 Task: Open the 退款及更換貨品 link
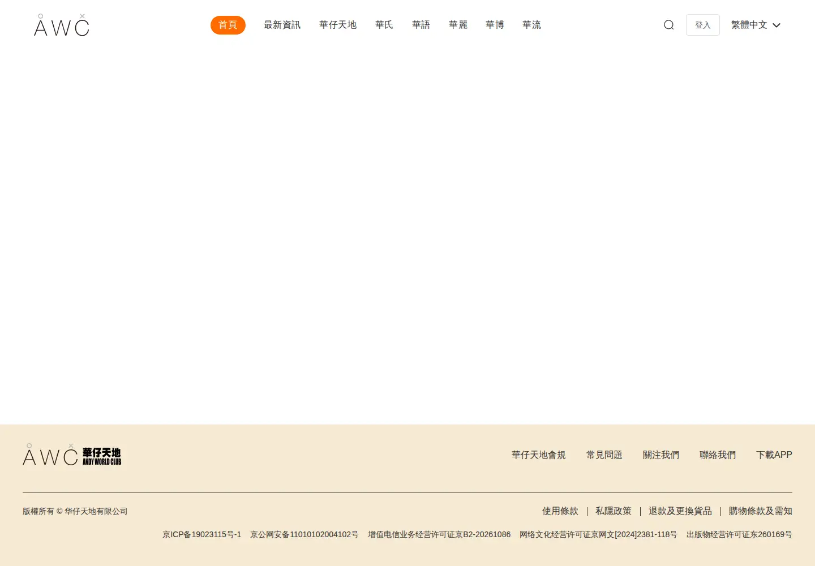pyautogui.click(x=680, y=511)
